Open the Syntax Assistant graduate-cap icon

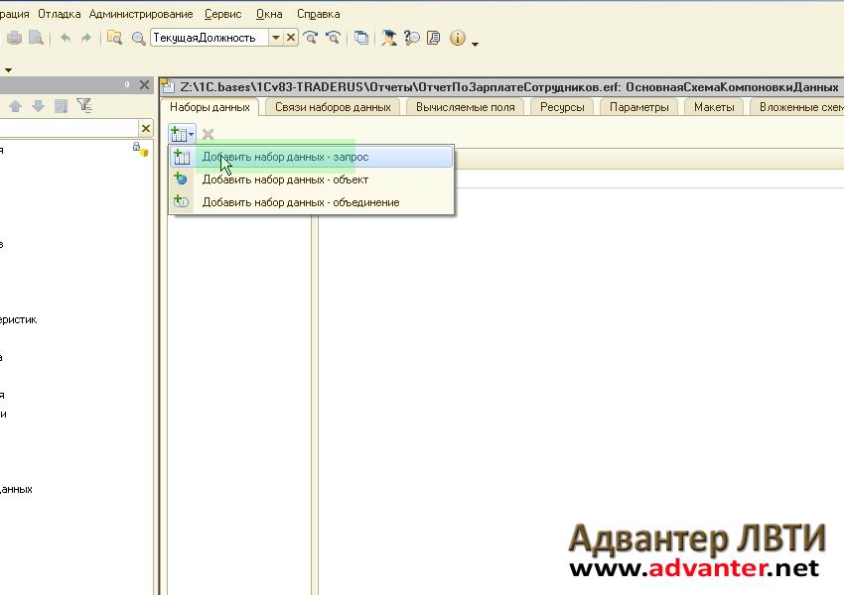coord(389,38)
